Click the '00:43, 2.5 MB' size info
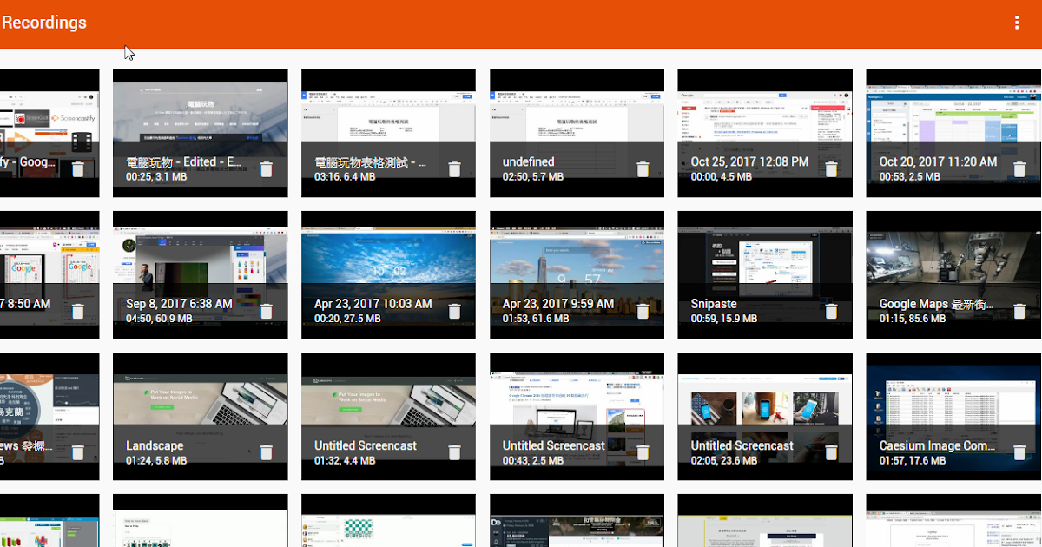This screenshot has width=1042, height=547. point(533,461)
